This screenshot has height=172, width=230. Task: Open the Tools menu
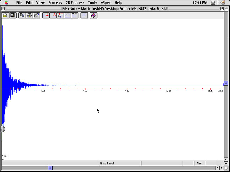pos(93,2)
